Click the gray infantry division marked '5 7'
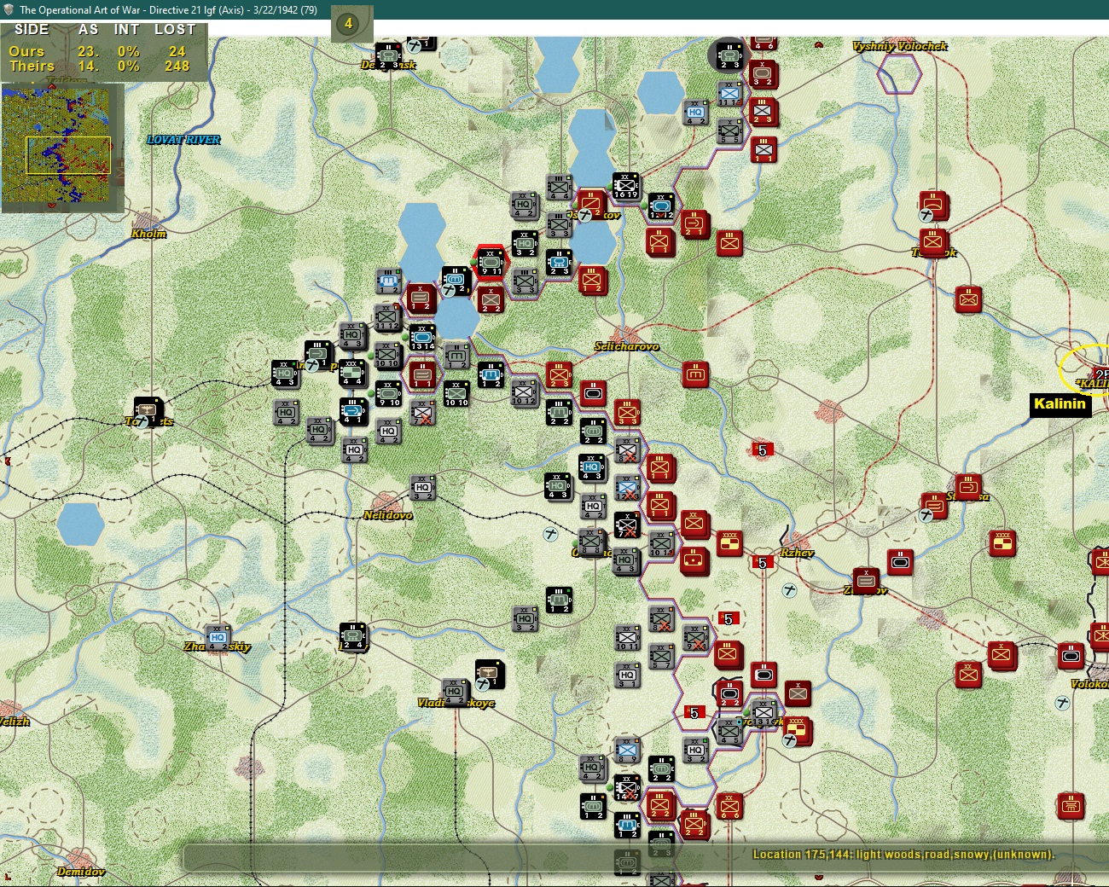This screenshot has height=887, width=1109. pyautogui.click(x=661, y=655)
